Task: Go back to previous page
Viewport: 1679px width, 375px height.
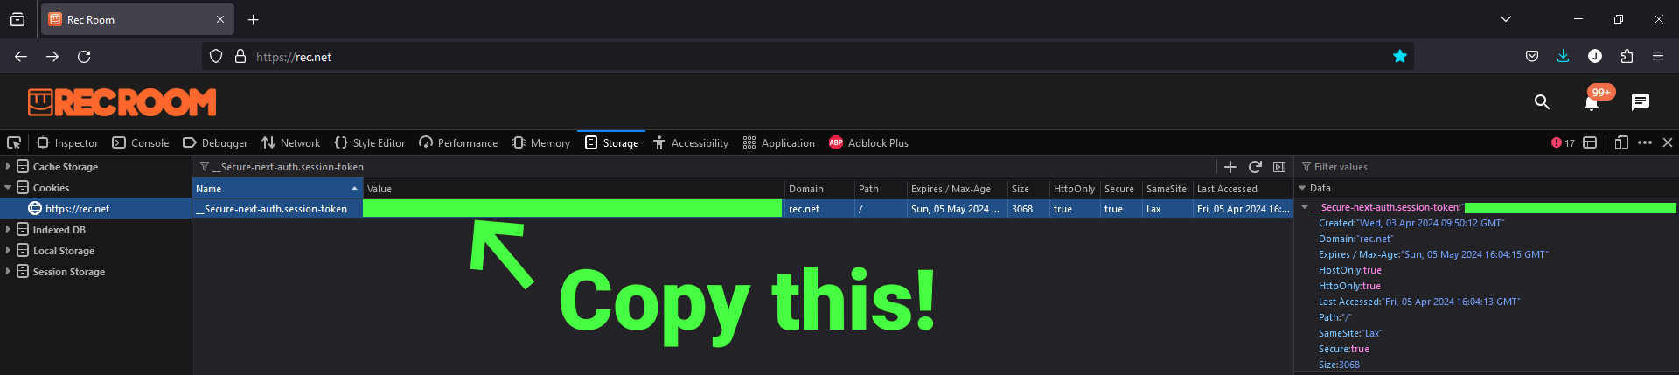Action: (x=21, y=57)
